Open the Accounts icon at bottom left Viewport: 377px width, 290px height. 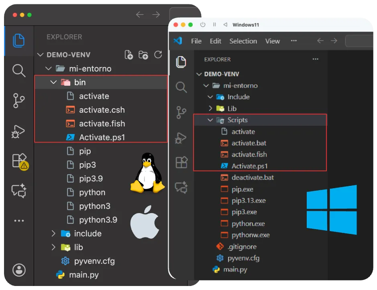pos(19,270)
